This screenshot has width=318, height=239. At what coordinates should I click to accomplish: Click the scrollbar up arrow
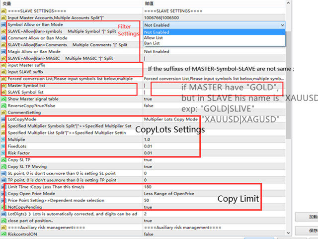288,3
